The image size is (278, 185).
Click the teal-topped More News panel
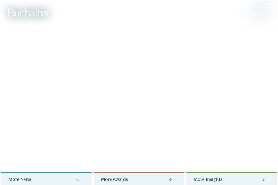pyautogui.click(x=46, y=179)
